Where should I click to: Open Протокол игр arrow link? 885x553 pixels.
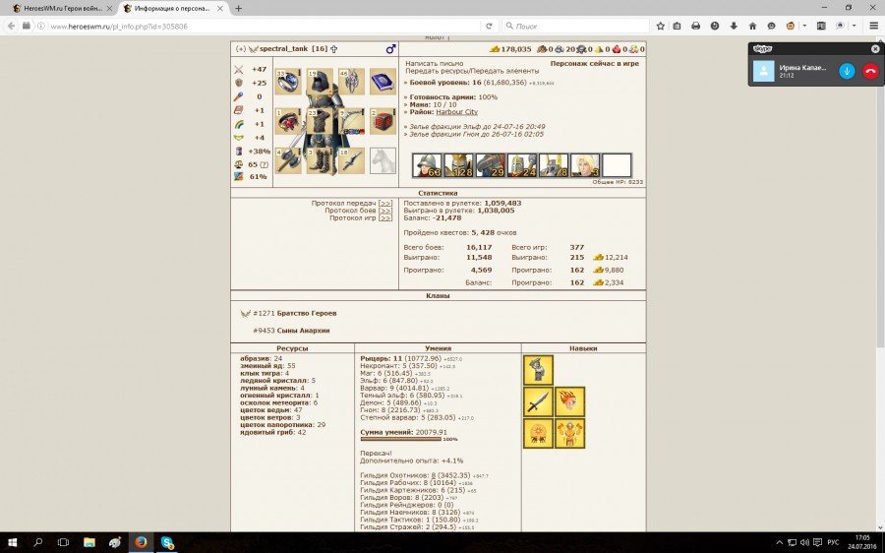384,217
